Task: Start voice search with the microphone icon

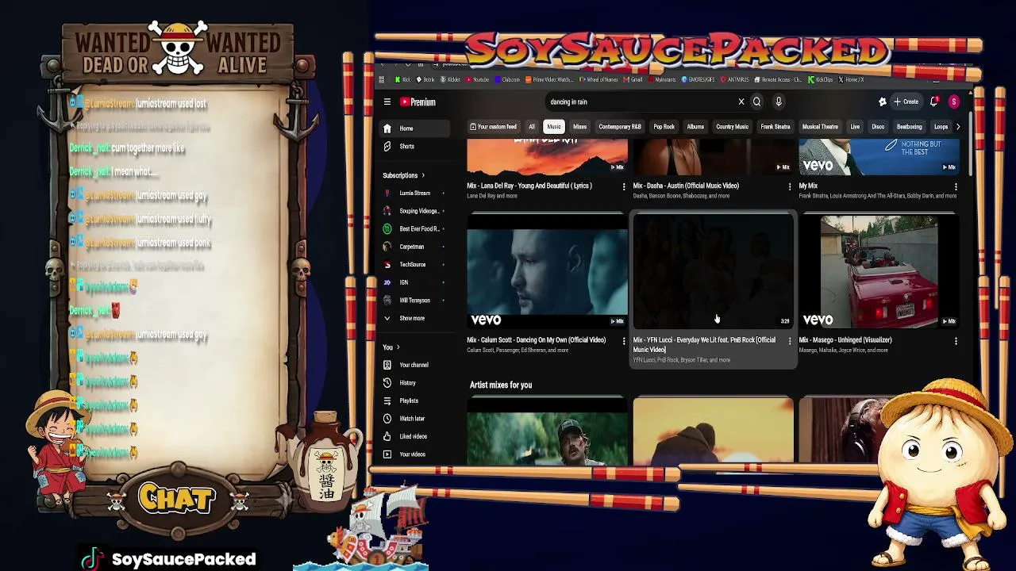Action: (x=779, y=102)
